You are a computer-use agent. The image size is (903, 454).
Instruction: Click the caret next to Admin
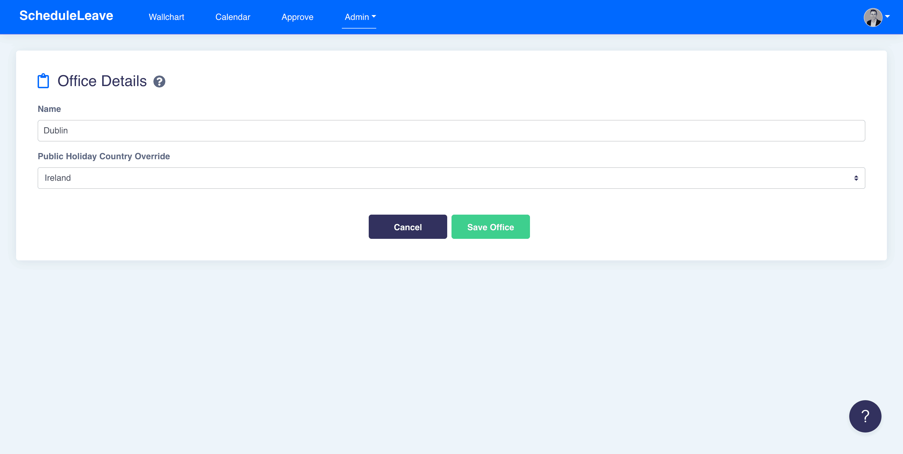[x=374, y=16]
